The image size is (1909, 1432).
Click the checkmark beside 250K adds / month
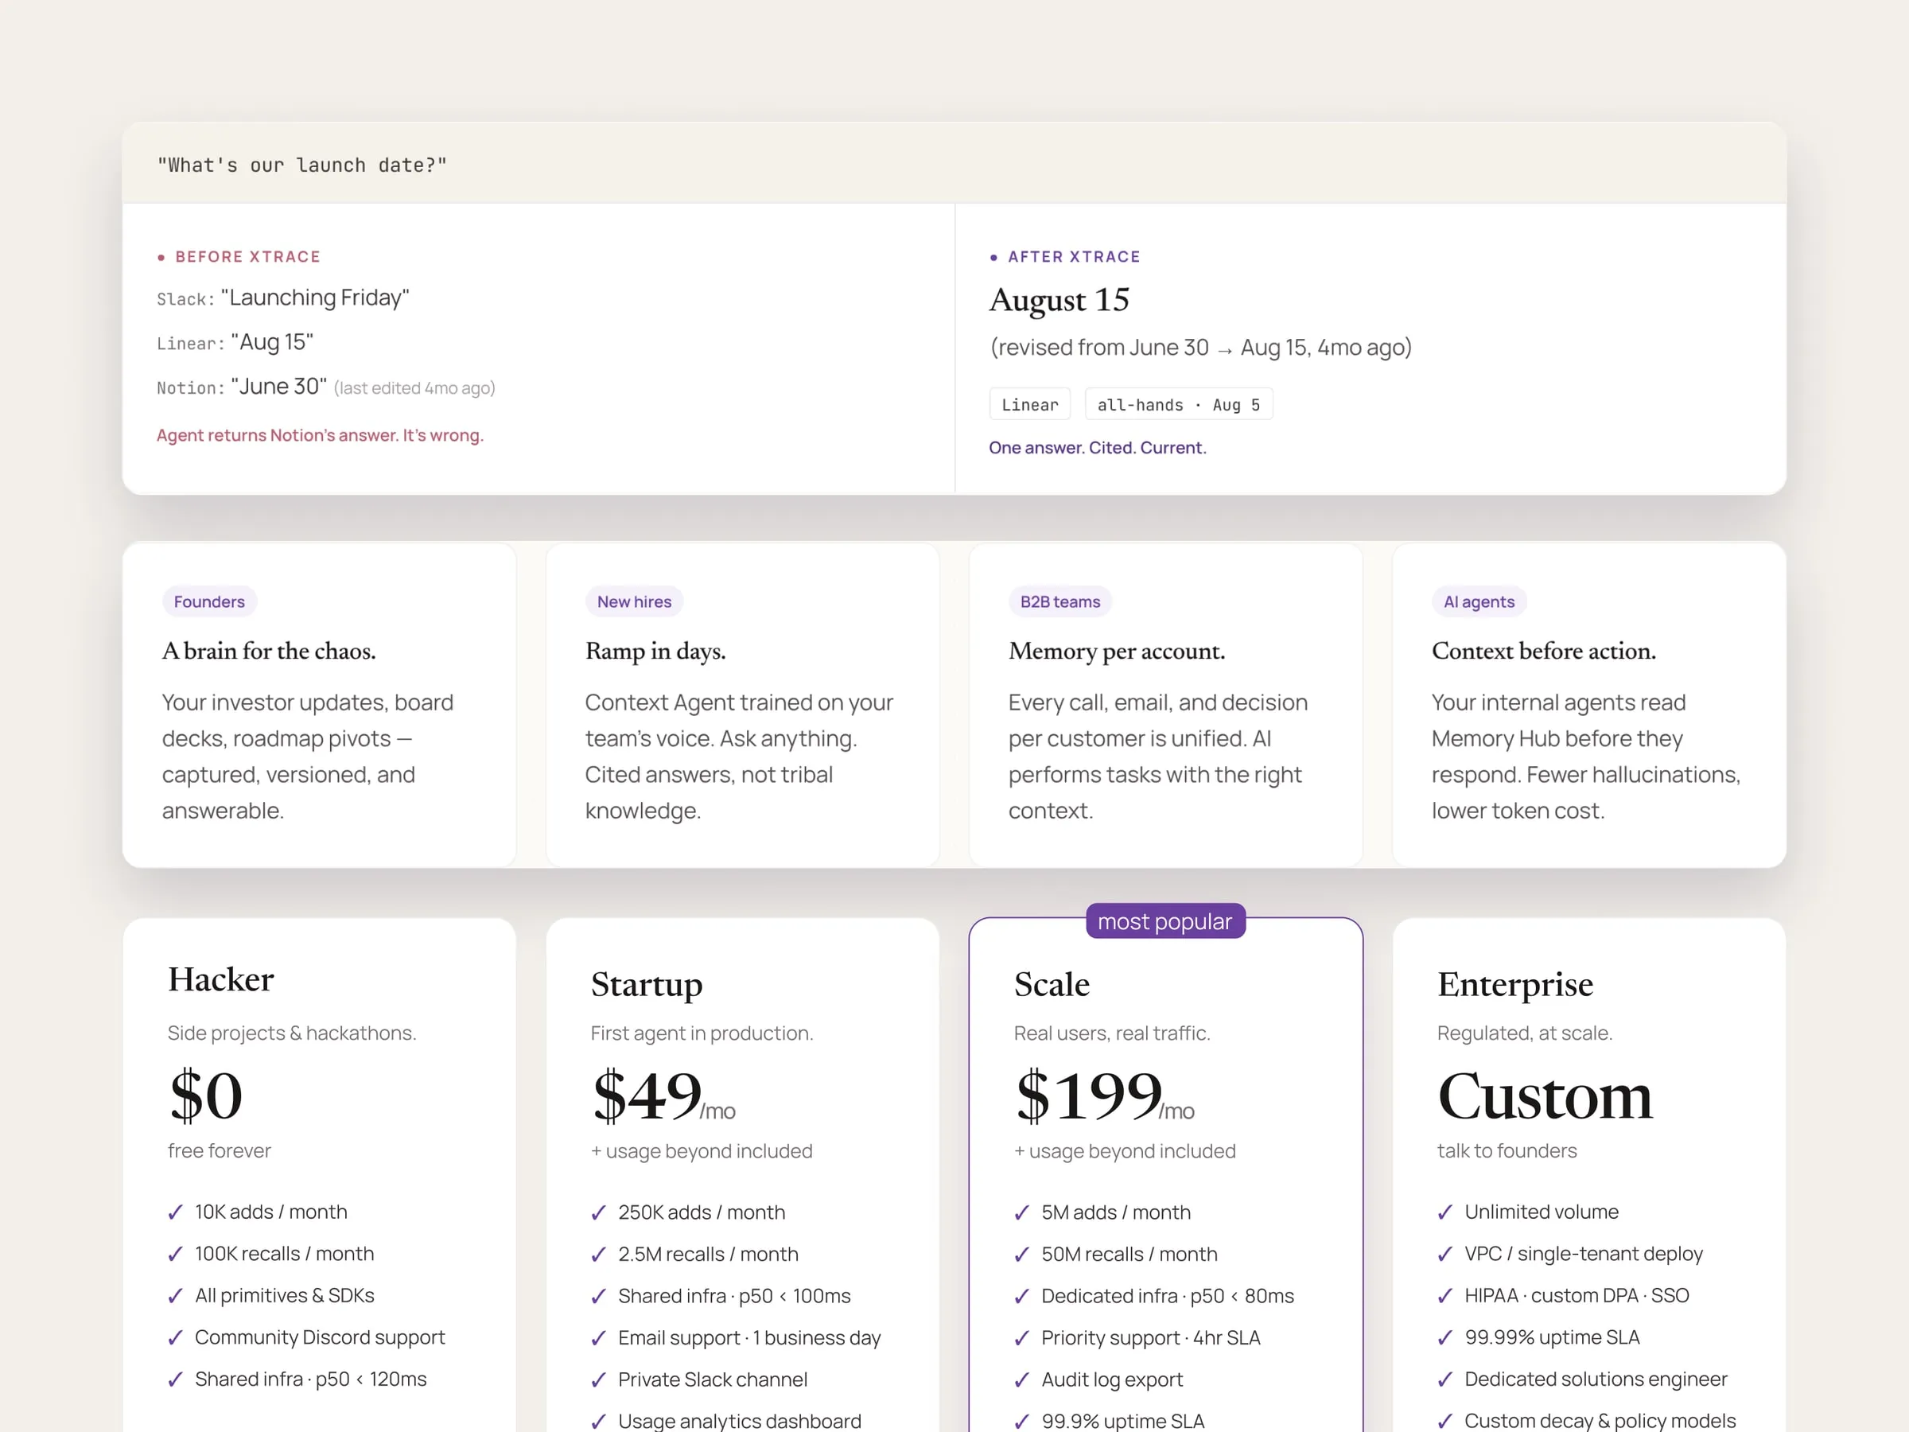(x=598, y=1212)
